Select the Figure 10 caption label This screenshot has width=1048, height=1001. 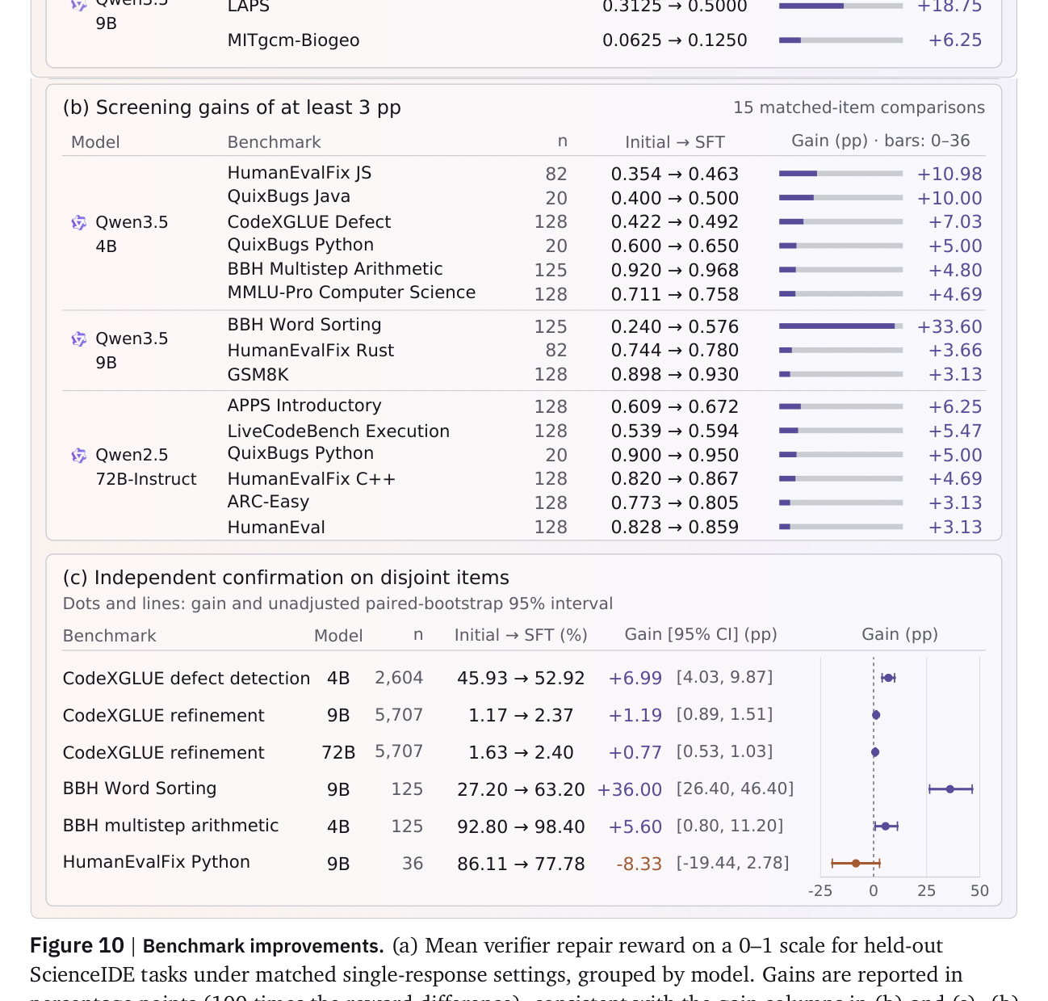(x=78, y=945)
